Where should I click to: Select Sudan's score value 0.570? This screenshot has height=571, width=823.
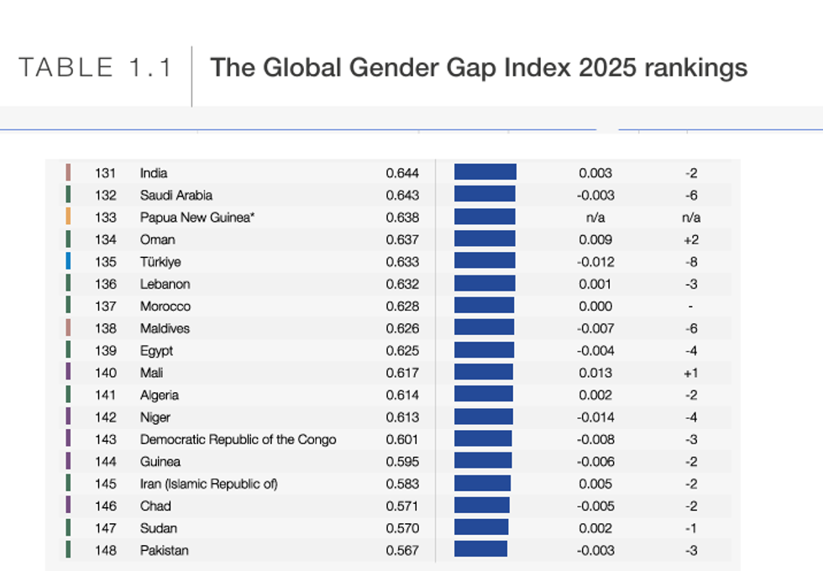coord(402,528)
